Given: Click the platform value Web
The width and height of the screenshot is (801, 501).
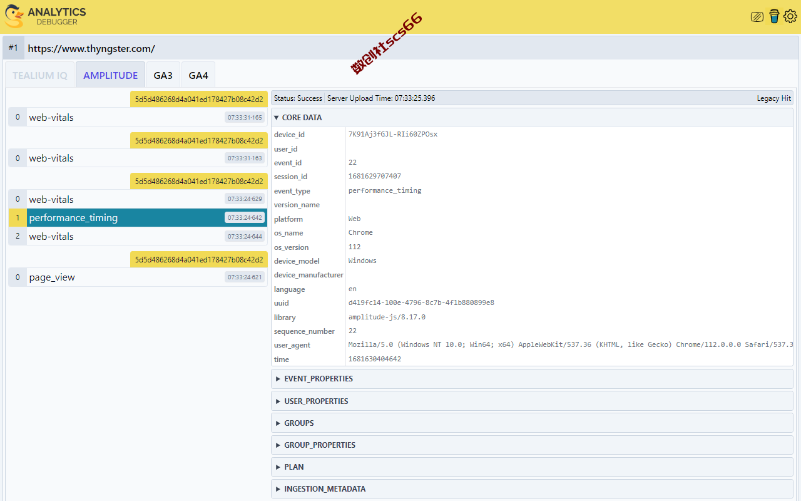Looking at the screenshot, I should coord(355,219).
